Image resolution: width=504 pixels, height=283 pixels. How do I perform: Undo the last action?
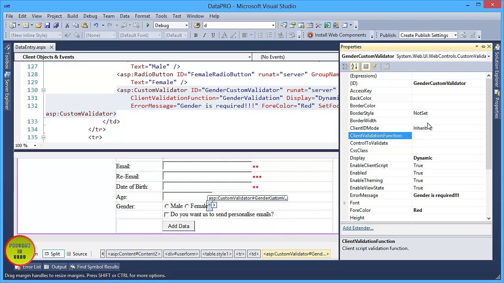(x=96, y=26)
